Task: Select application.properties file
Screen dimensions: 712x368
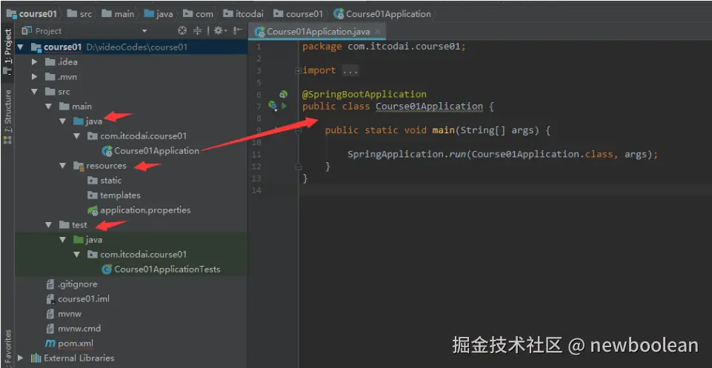Action: 145,210
